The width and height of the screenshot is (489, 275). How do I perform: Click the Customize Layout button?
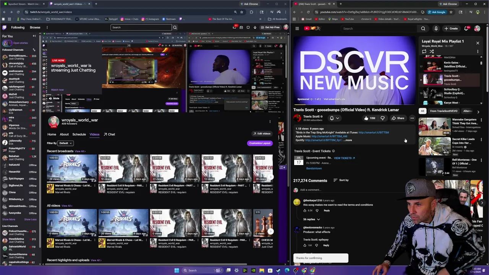(260, 143)
